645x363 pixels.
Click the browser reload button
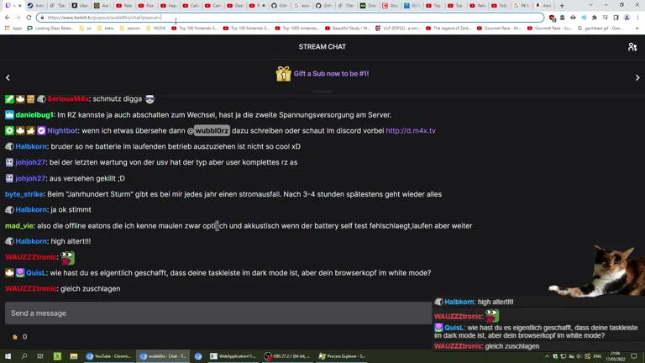pos(29,18)
